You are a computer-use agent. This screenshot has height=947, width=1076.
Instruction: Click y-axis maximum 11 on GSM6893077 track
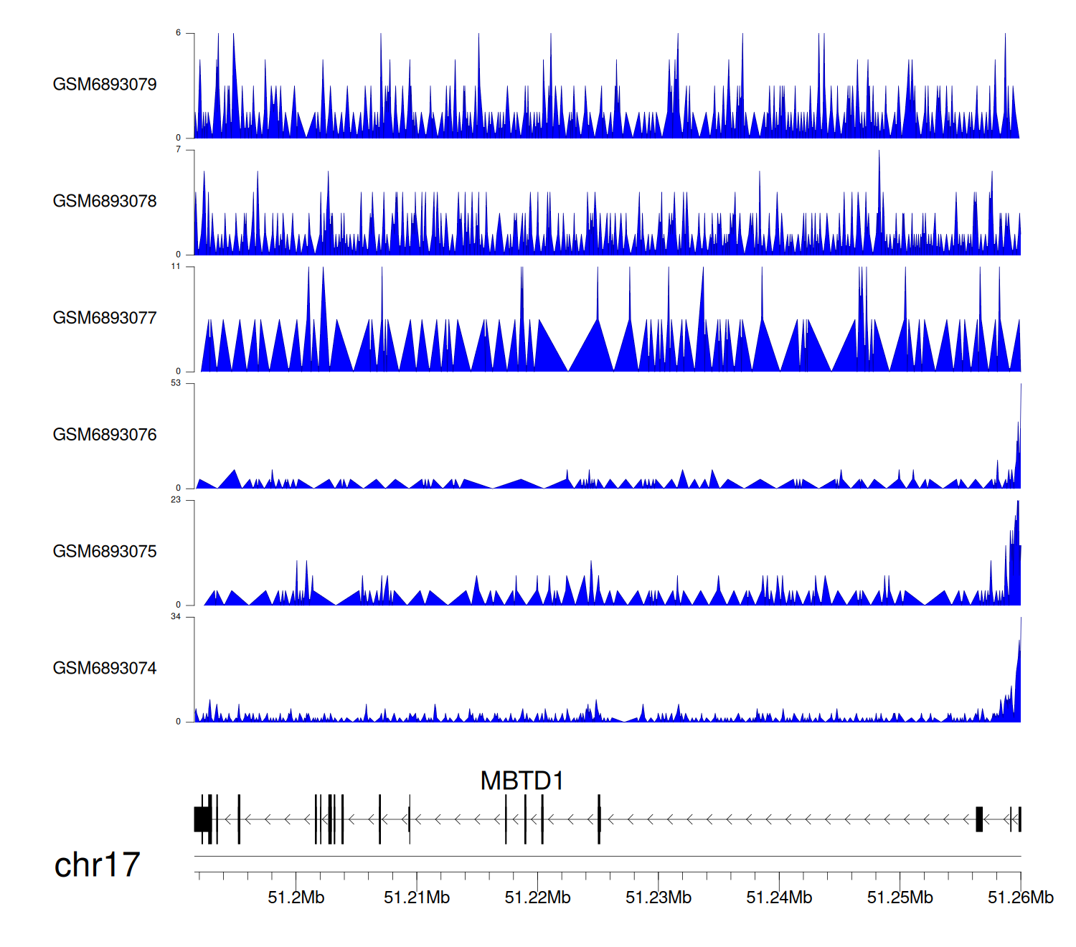tap(176, 266)
